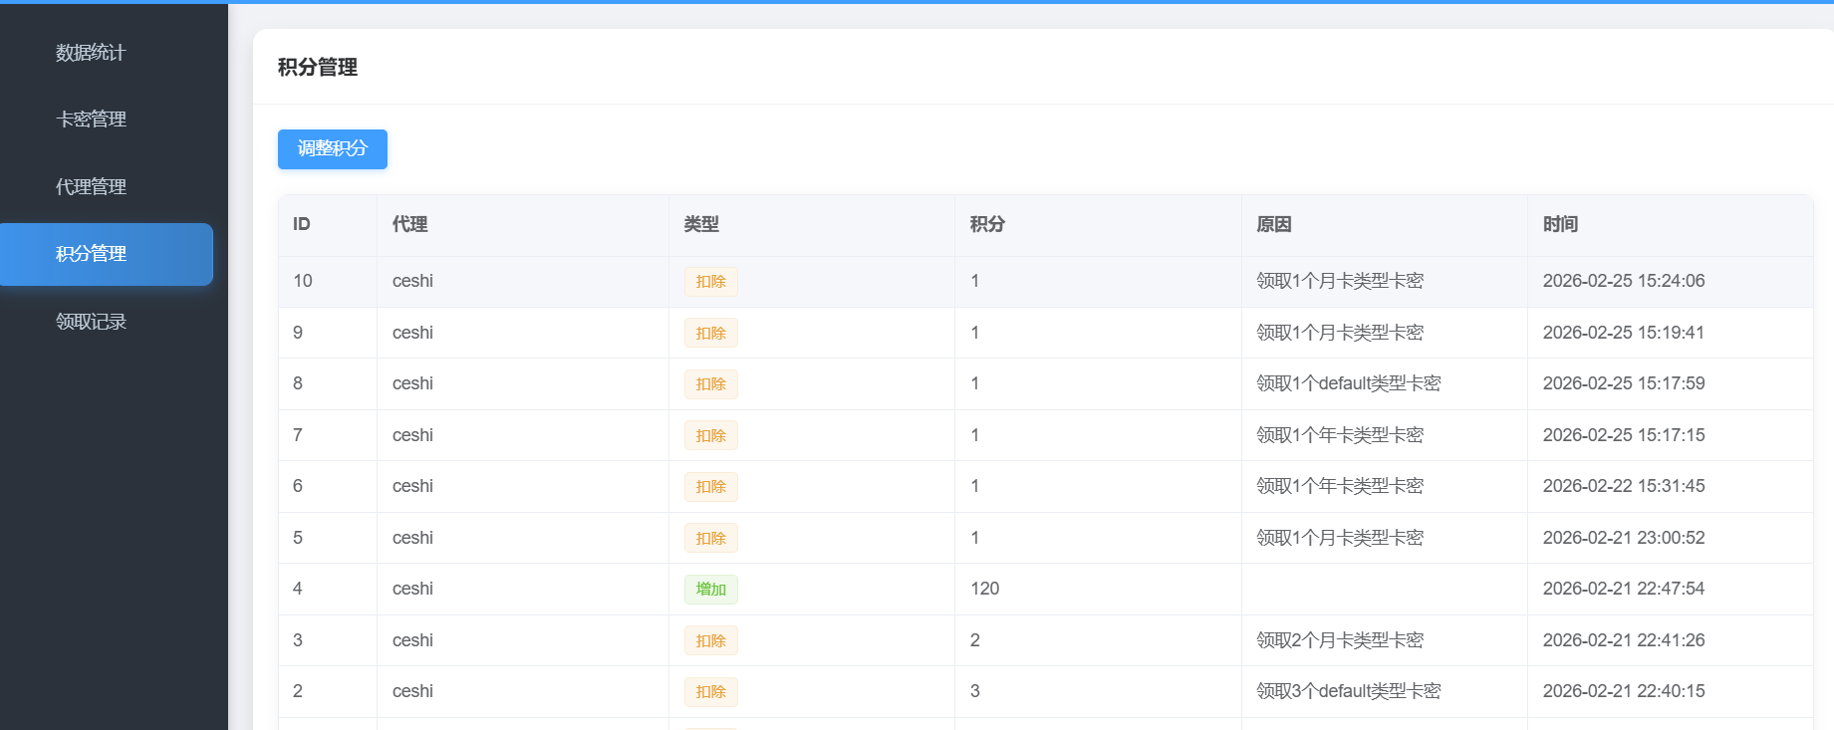
Task: Open 数据统计 in the sidebar
Action: (x=91, y=53)
